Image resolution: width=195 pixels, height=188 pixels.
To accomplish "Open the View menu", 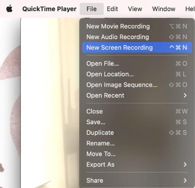I will pos(135,9).
